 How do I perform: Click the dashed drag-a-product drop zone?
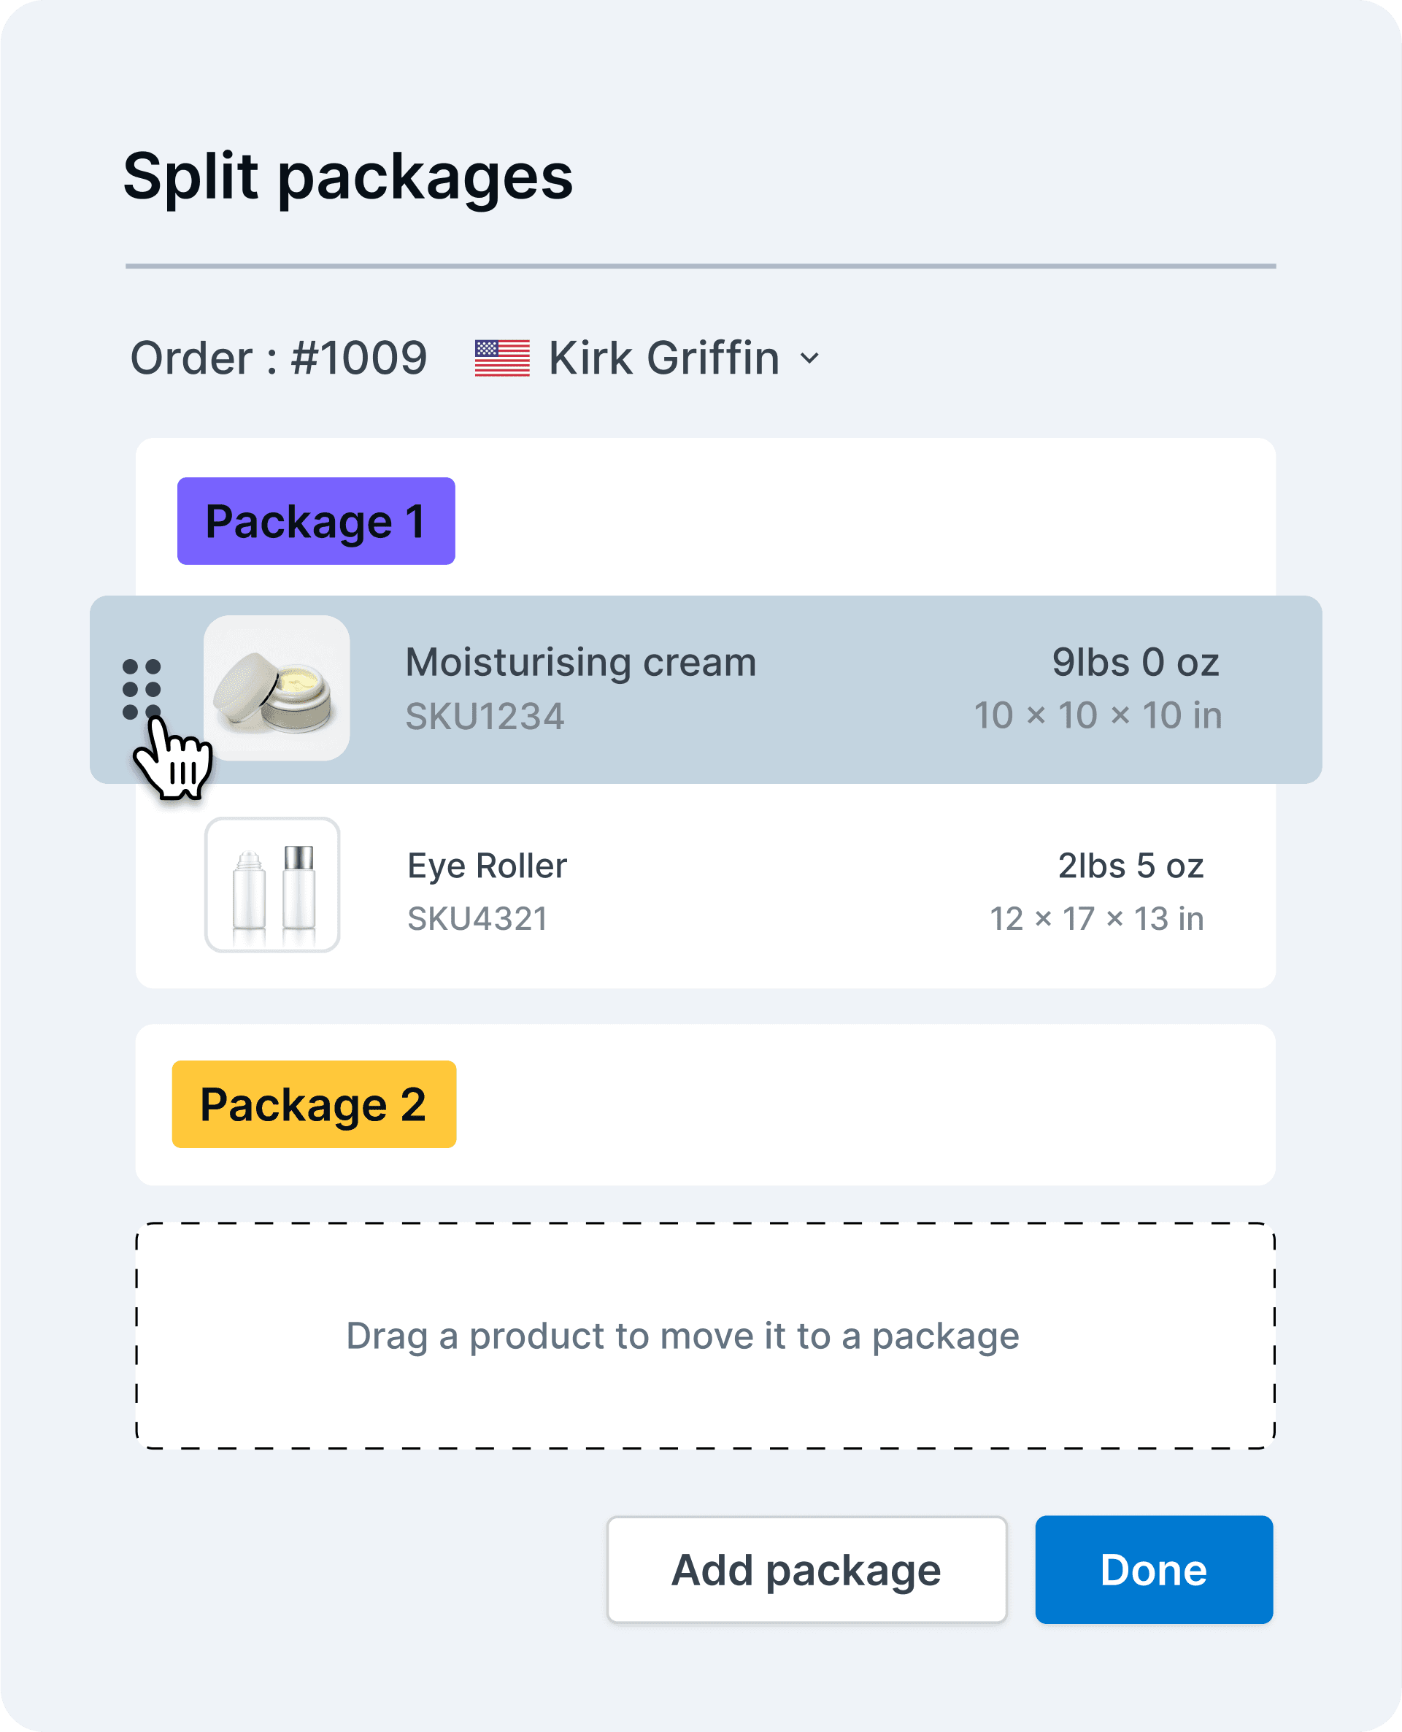pyautogui.click(x=705, y=1336)
